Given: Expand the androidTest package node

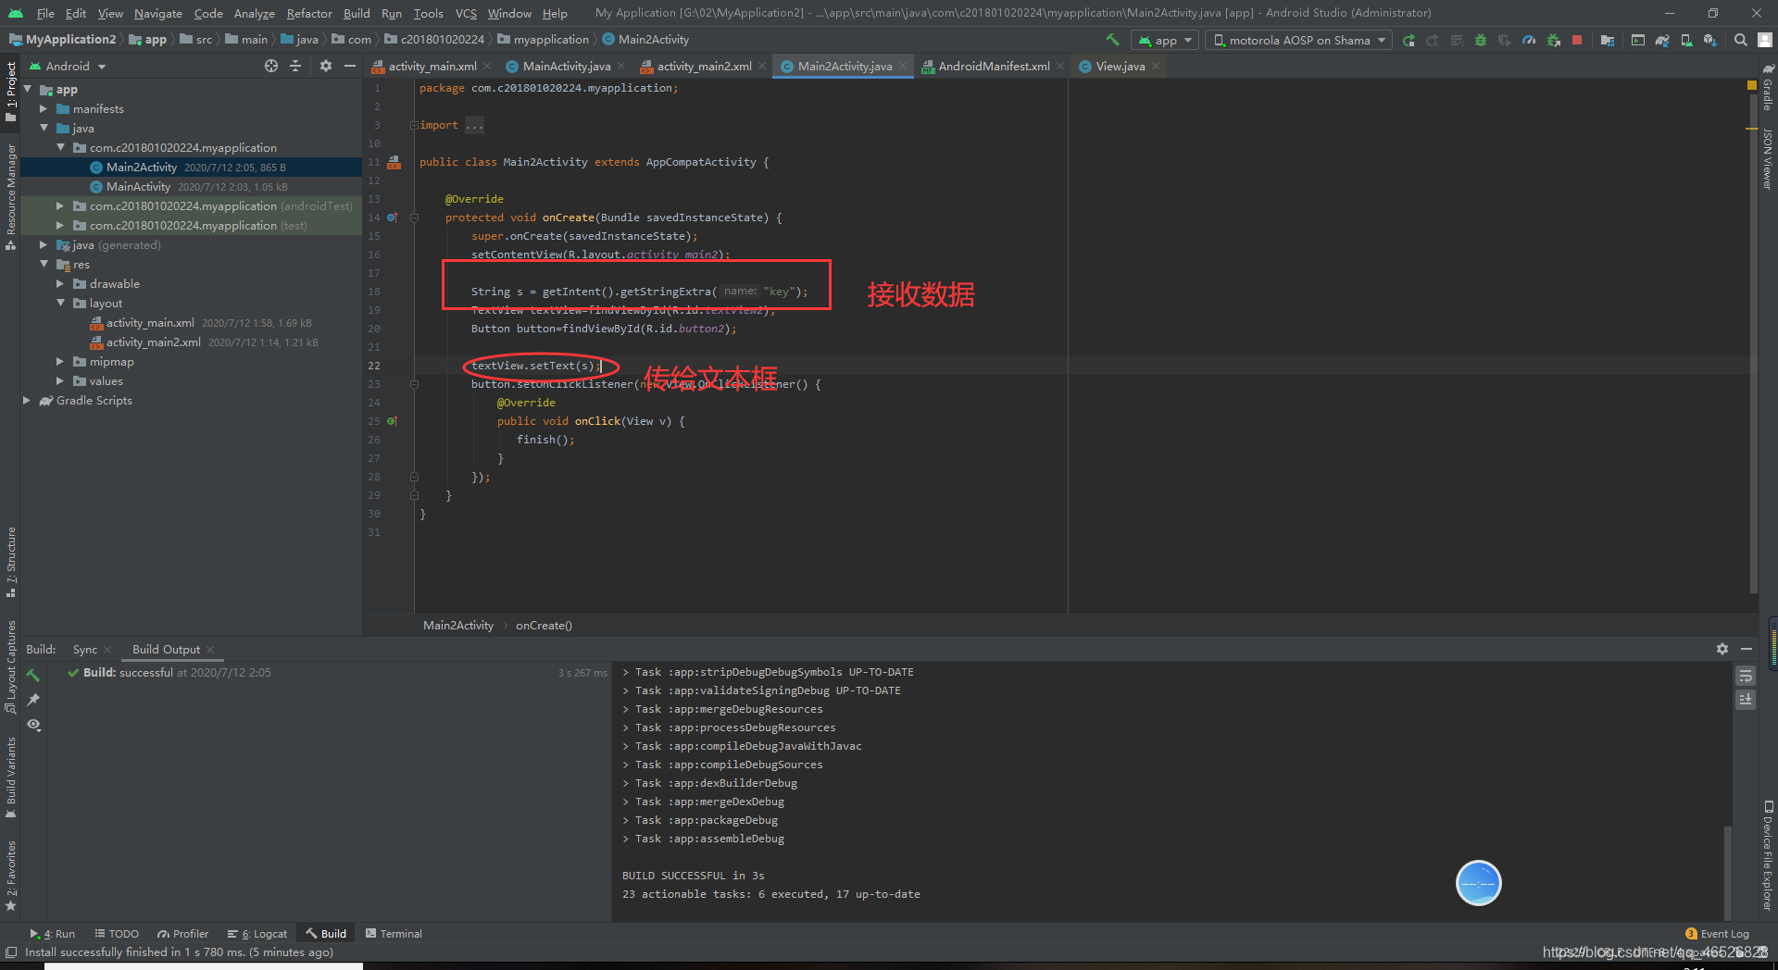Looking at the screenshot, I should click(60, 206).
